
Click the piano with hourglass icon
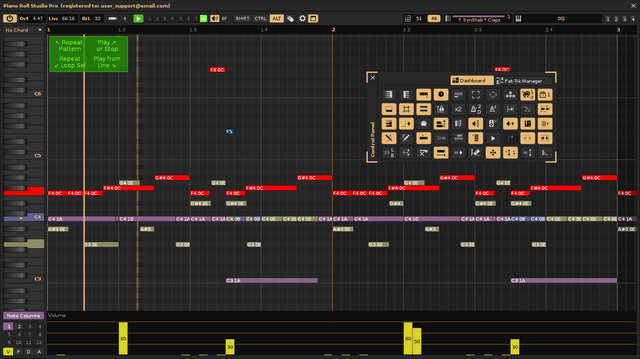(x=528, y=124)
